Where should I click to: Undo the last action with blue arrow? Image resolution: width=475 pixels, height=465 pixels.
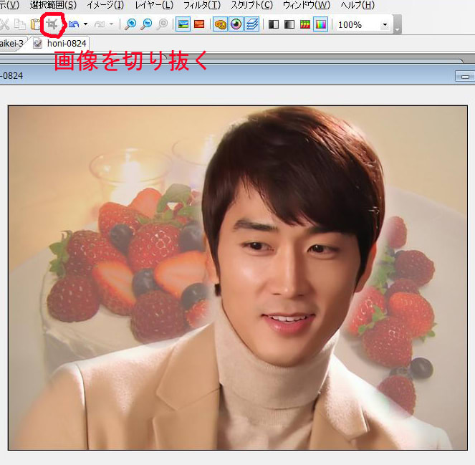point(72,24)
